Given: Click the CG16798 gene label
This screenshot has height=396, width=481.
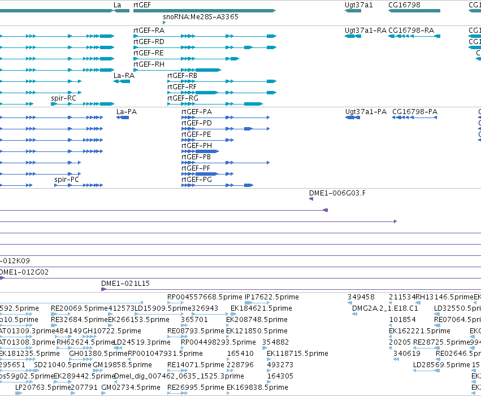Looking at the screenshot, I should pos(404,5).
